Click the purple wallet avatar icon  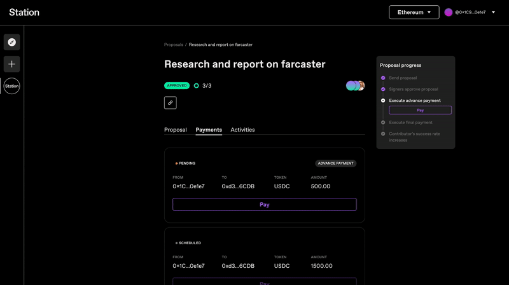[x=449, y=12]
